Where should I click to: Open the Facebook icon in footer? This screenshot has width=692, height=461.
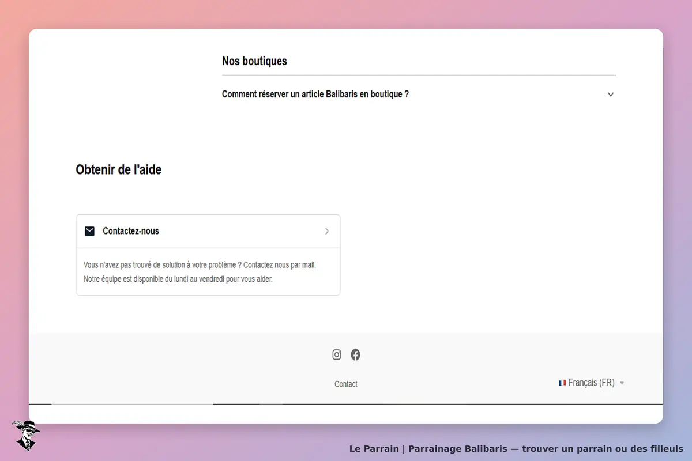[x=356, y=355]
